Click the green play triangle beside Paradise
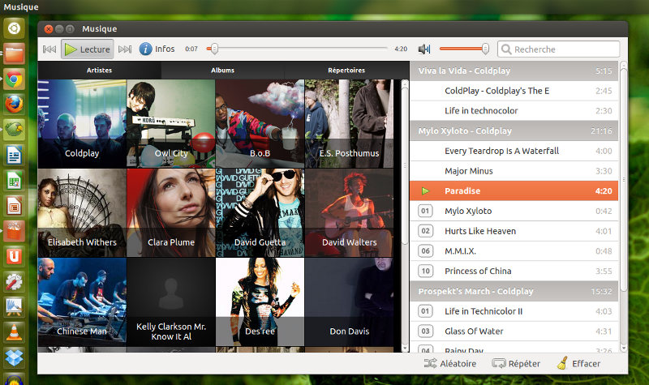649x385 pixels. (x=425, y=191)
